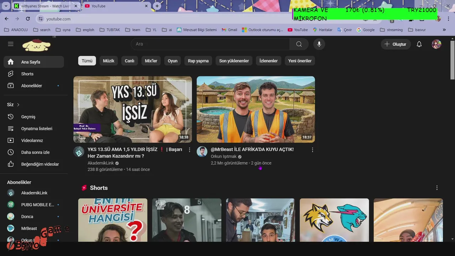This screenshot has height=256, width=455.
Task: Open streaming bookmark folder
Action: [x=391, y=30]
